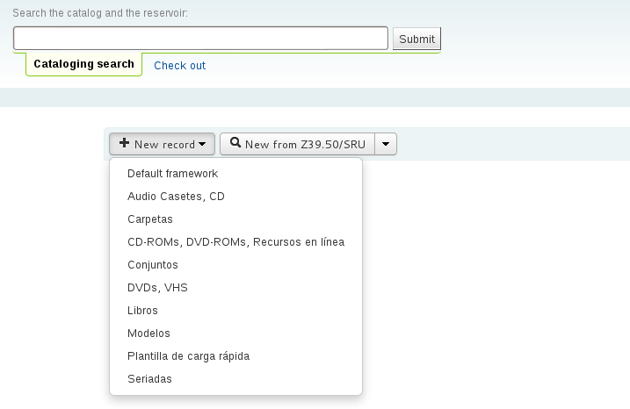Choose Default framework from the menu
Viewport: 630px width, 409px height.
tap(172, 174)
